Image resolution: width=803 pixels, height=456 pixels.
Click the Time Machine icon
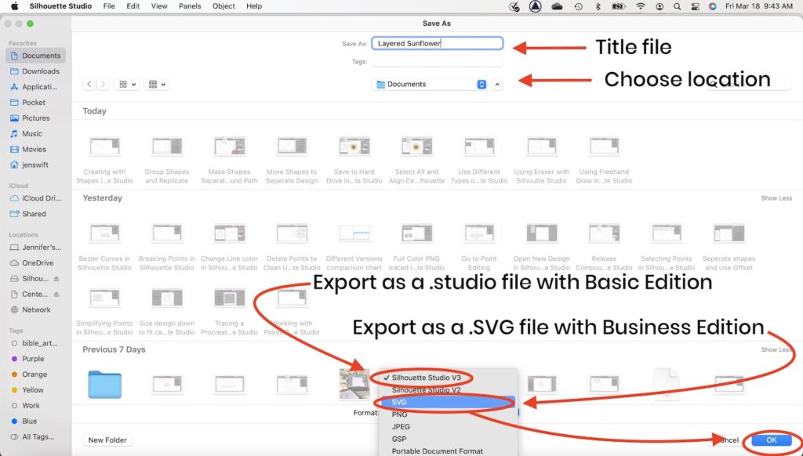578,6
